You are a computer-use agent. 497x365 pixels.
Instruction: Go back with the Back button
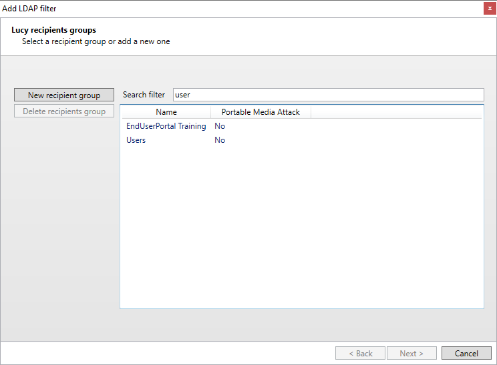(x=360, y=353)
